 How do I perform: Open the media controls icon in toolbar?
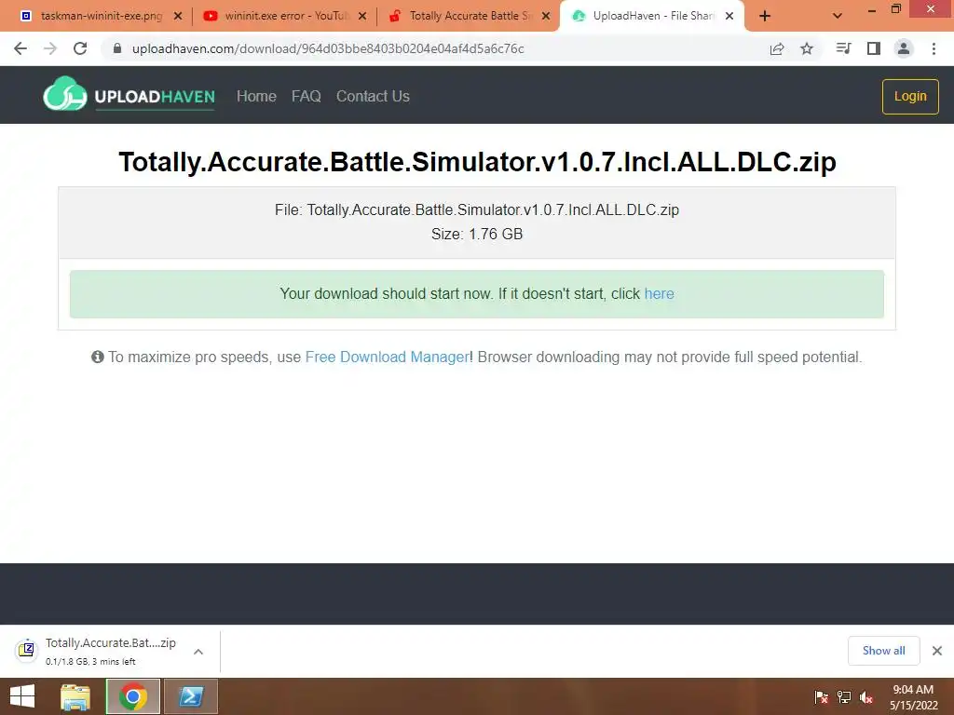pyautogui.click(x=843, y=48)
